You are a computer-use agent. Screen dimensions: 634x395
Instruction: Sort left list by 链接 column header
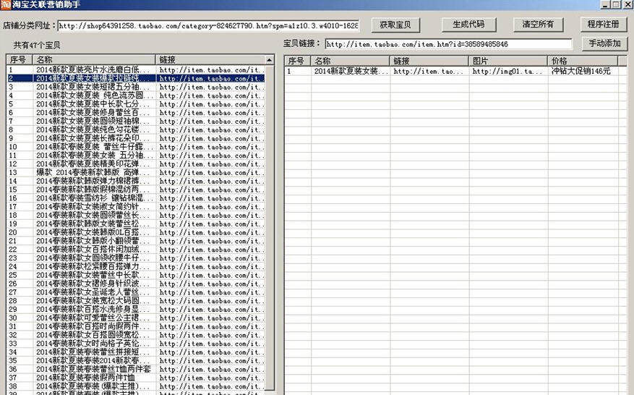click(210, 60)
